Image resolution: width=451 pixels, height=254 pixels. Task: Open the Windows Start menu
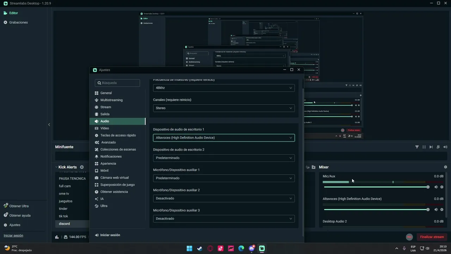tap(189, 248)
